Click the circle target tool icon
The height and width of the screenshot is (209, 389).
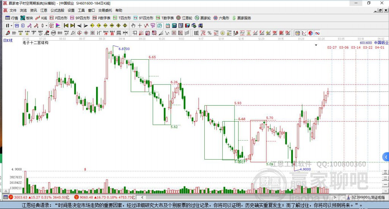[79, 33]
